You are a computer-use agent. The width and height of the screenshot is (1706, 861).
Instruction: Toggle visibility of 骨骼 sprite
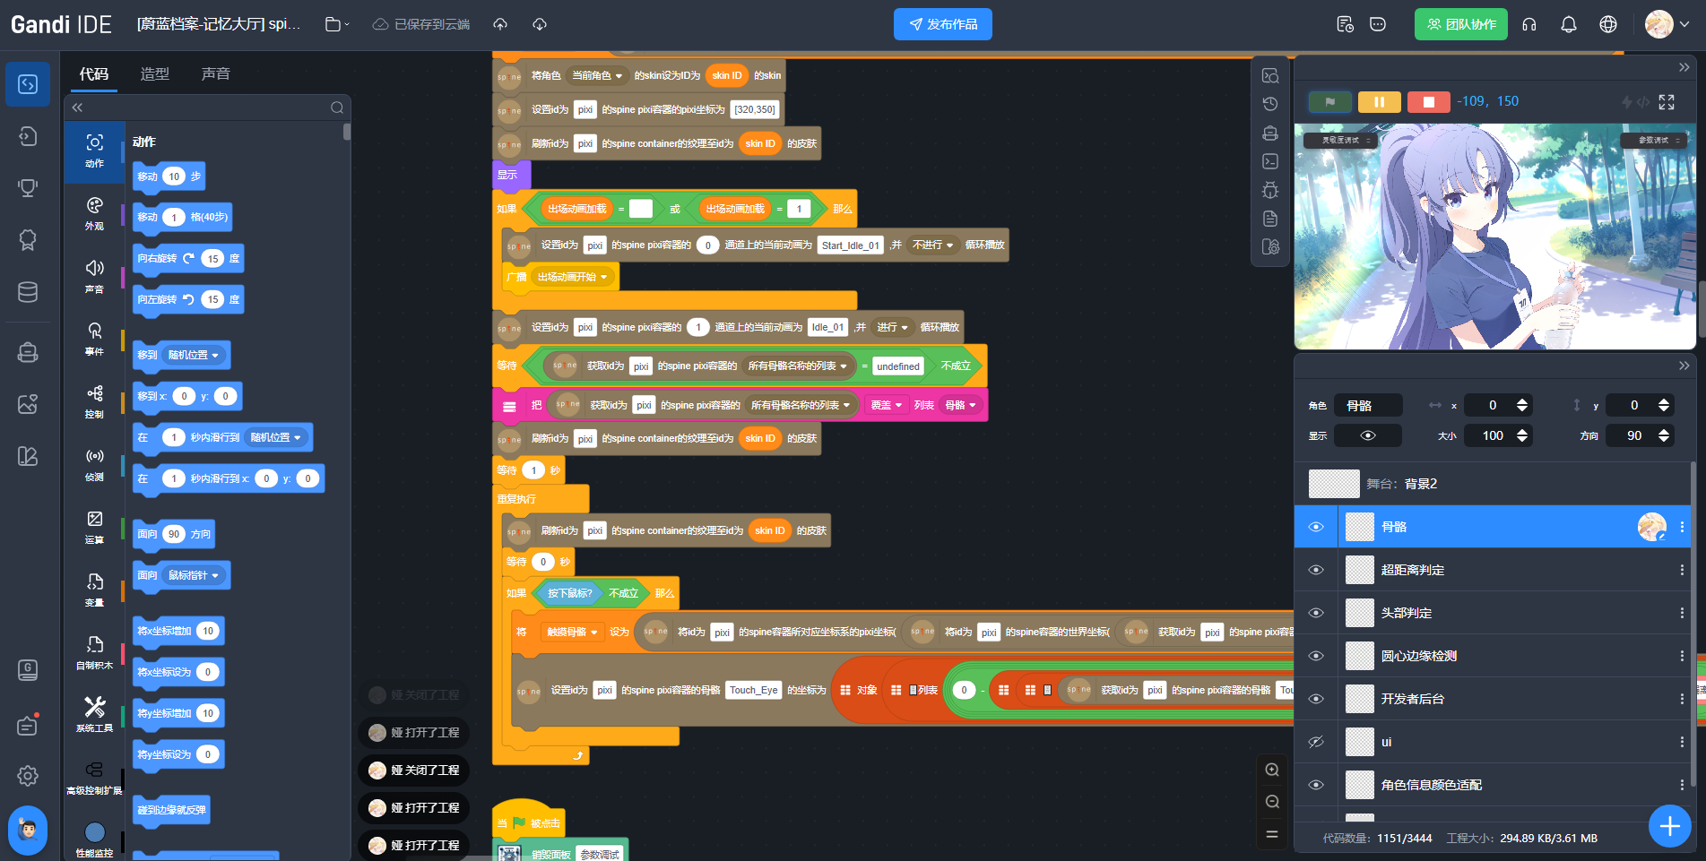coord(1316,527)
